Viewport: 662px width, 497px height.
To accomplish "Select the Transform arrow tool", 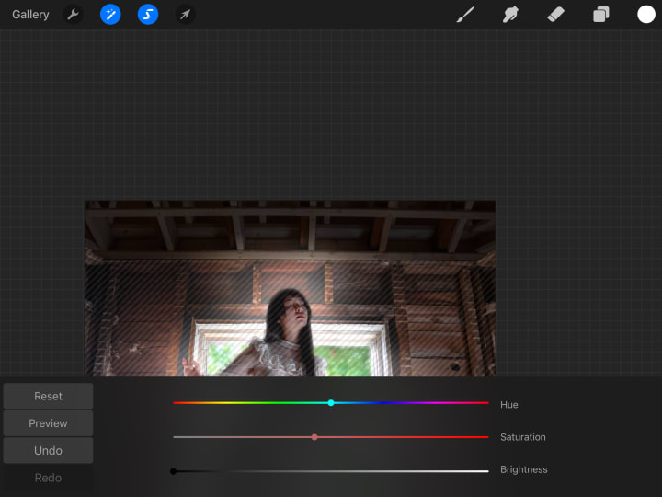I will pos(185,15).
